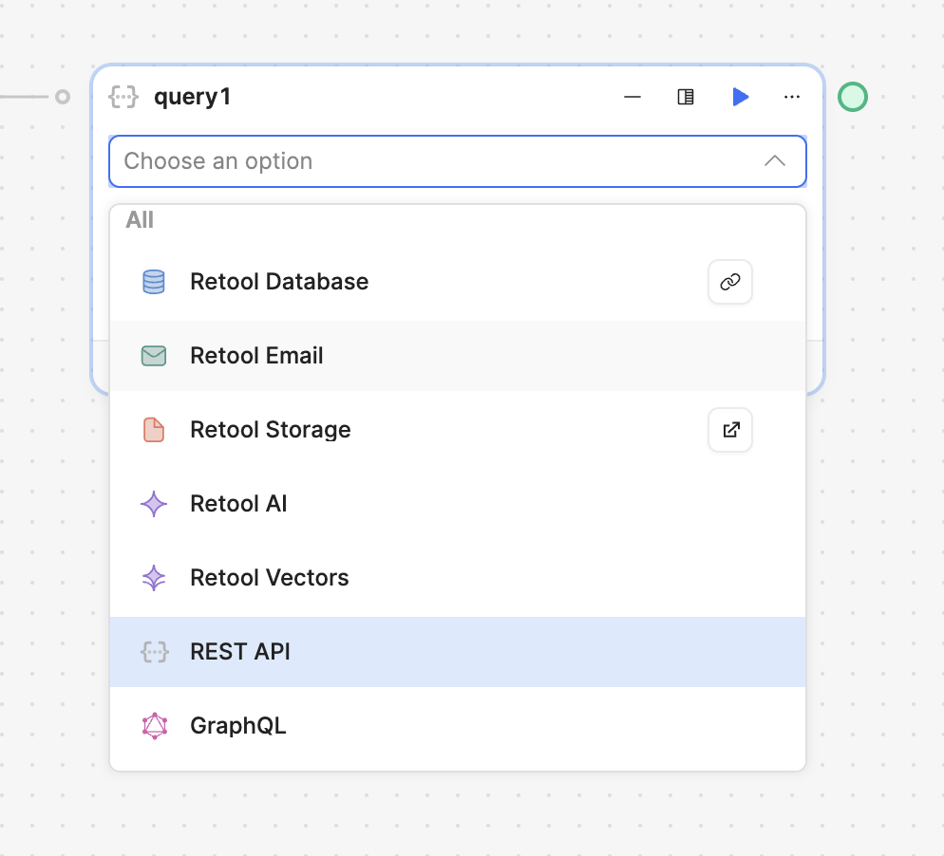Click the gray input connector node

(63, 97)
